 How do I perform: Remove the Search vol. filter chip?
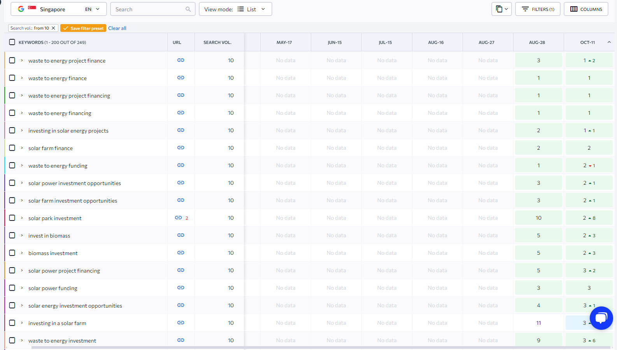pos(53,28)
